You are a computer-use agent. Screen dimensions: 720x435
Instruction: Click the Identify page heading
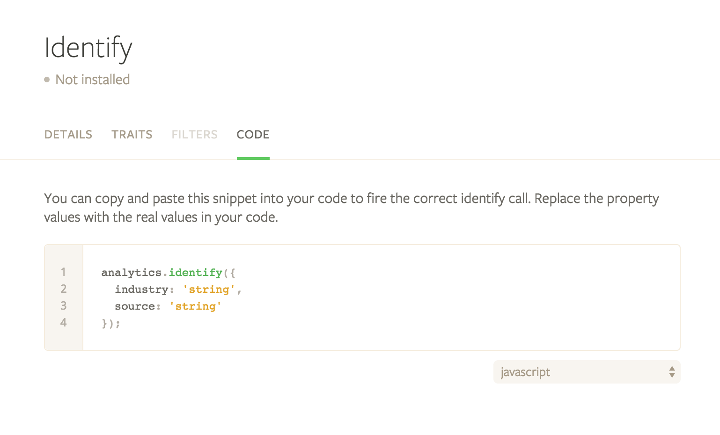[88, 48]
